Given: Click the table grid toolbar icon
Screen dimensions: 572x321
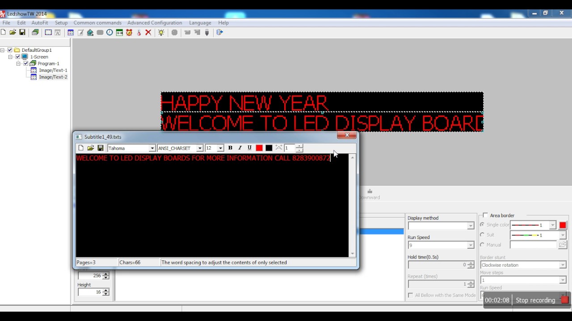Looking at the screenshot, I should pyautogui.click(x=71, y=33).
